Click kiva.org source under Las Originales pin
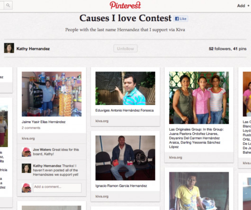Image resolution: width=251 pixels, height=210 pixels. pos(176,158)
